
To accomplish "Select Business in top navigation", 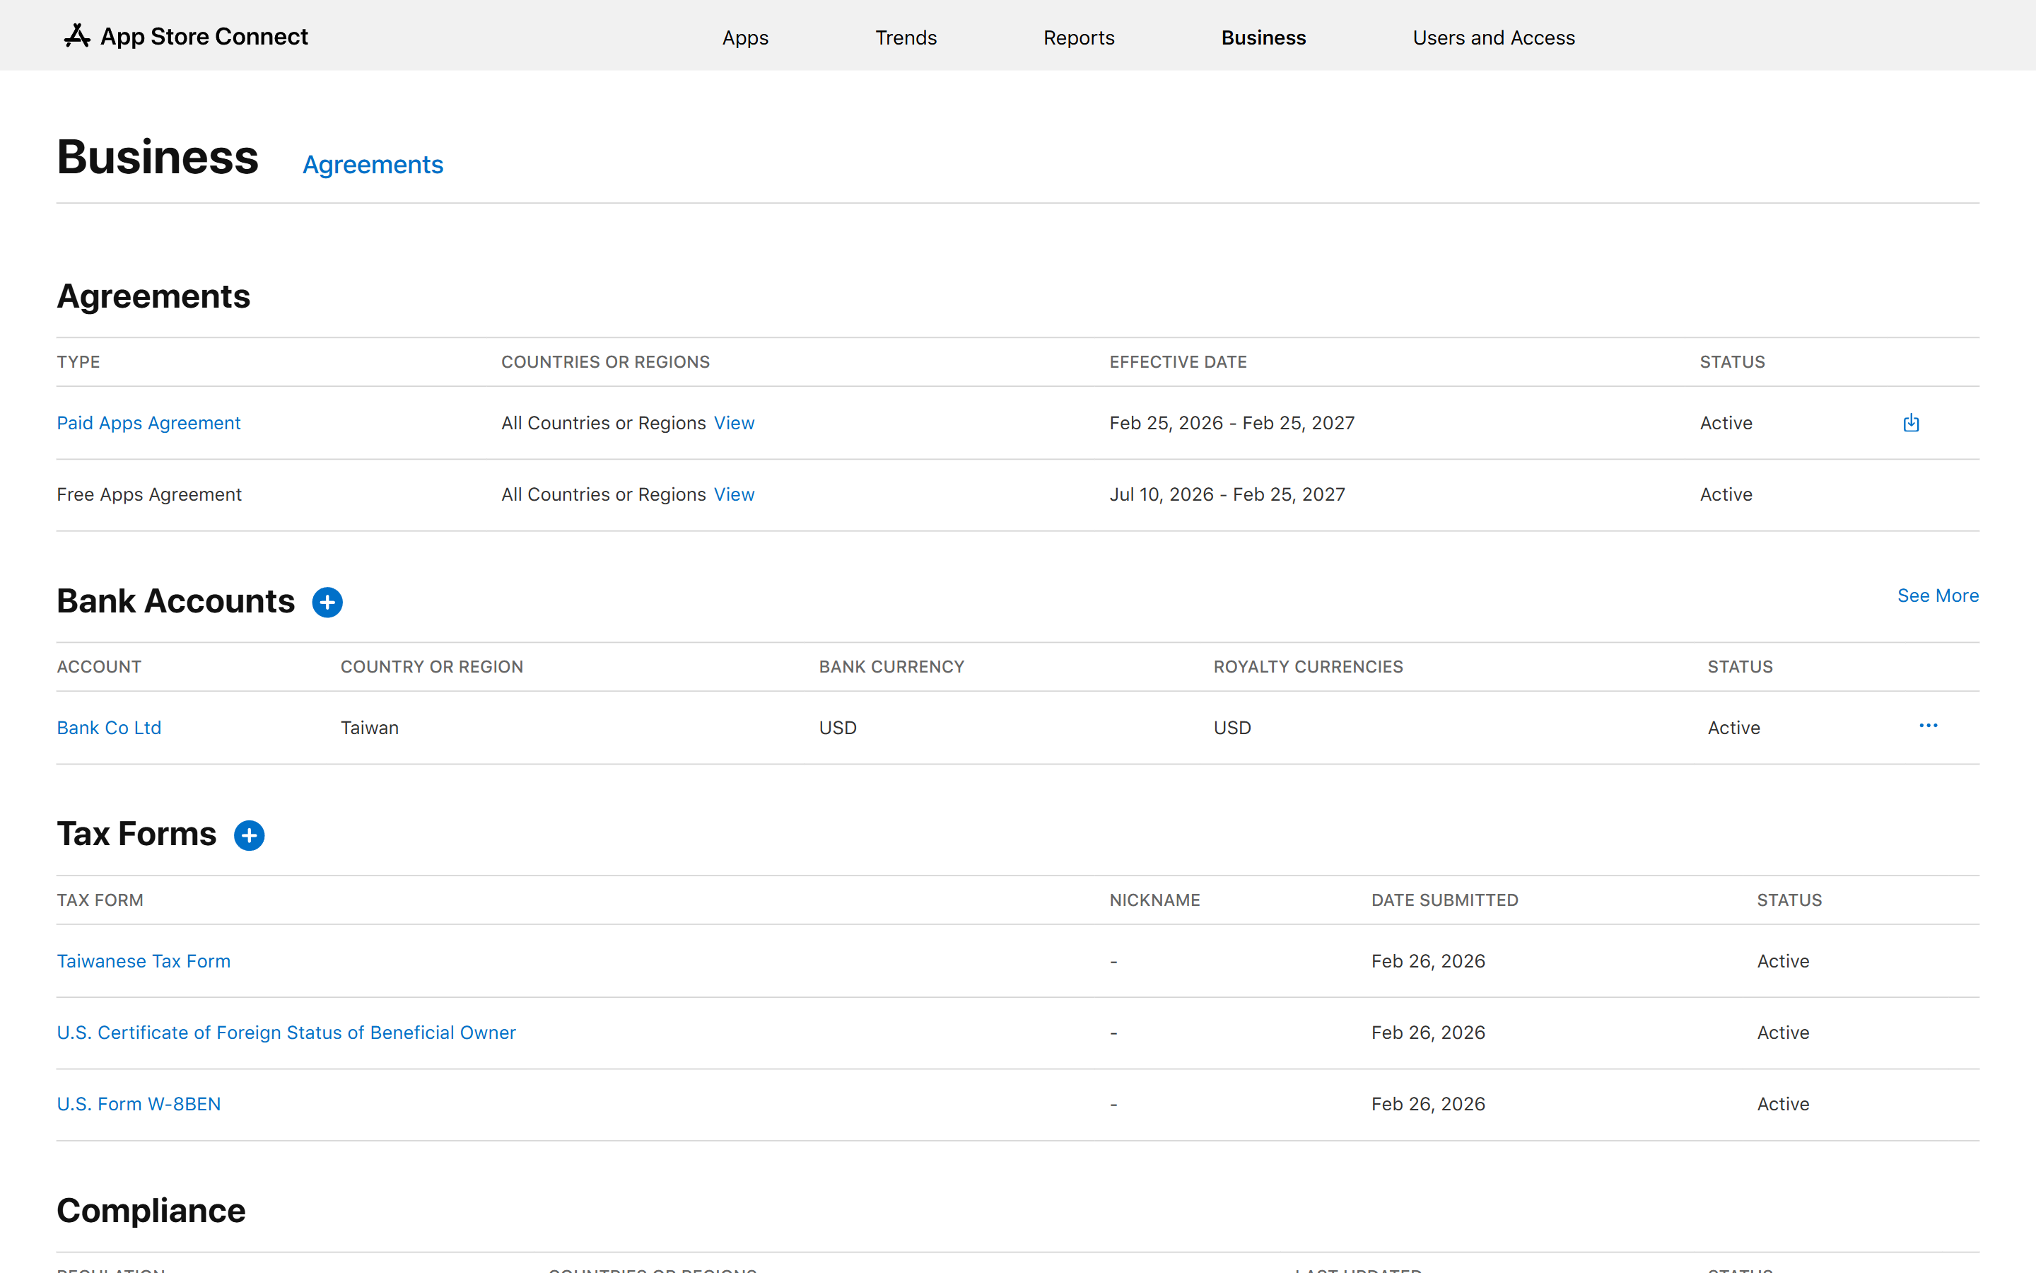I will [x=1264, y=38].
